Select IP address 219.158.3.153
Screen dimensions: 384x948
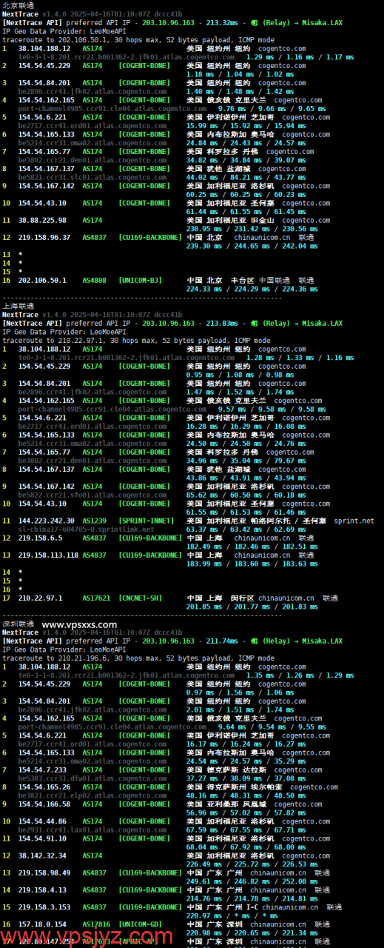pyautogui.click(x=44, y=907)
